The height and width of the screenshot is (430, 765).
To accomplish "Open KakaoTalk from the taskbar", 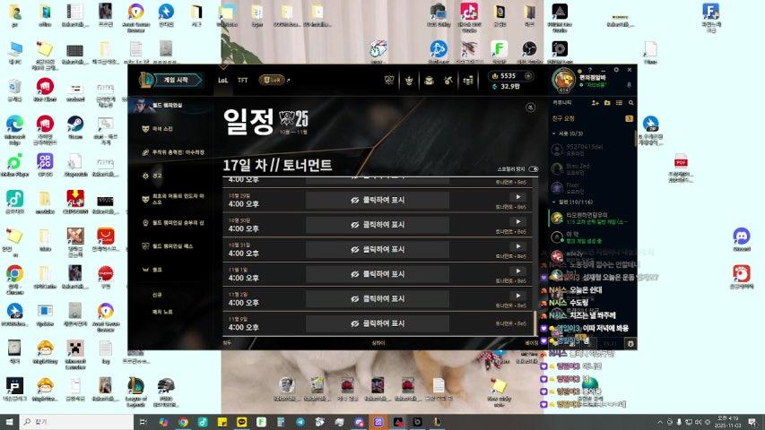I will point(241,422).
